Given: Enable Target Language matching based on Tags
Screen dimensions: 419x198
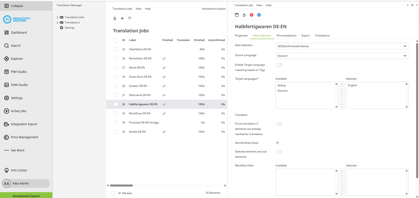Looking at the screenshot, I should 279,65.
